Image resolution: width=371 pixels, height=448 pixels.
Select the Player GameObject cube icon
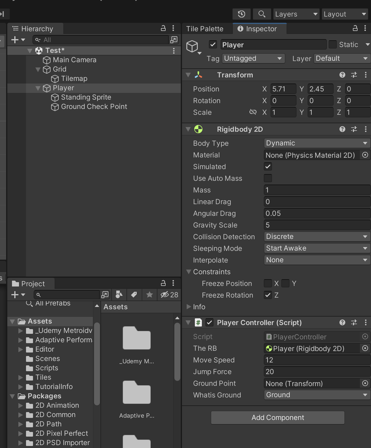point(192,46)
